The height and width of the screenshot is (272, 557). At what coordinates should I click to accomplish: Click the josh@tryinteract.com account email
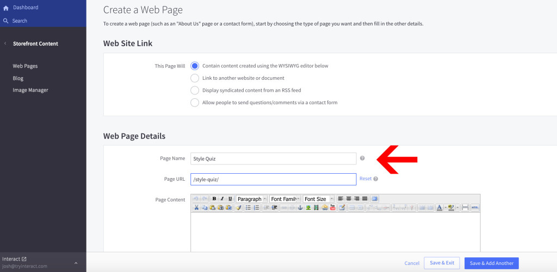[x=24, y=266]
